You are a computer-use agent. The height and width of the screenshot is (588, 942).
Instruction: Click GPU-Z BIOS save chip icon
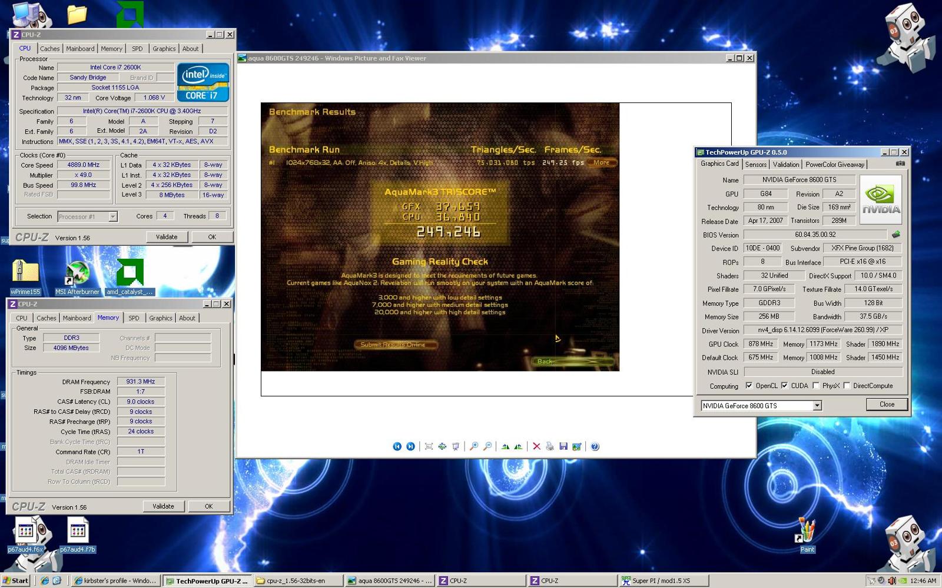895,234
